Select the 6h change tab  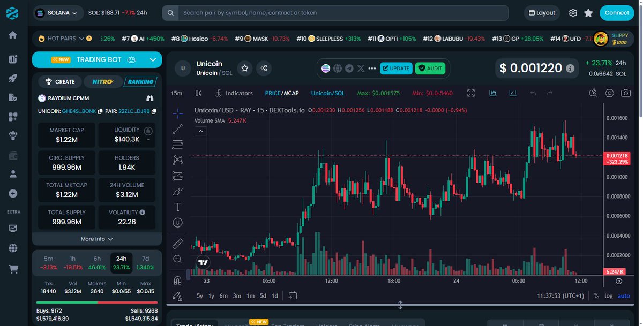coord(97,263)
